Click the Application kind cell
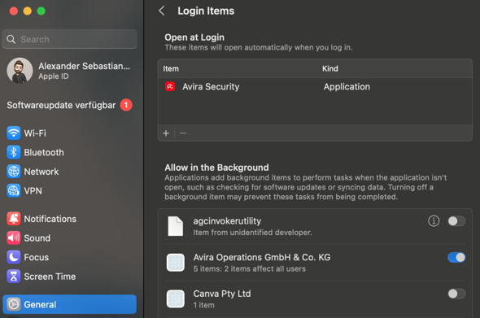 pyautogui.click(x=347, y=86)
